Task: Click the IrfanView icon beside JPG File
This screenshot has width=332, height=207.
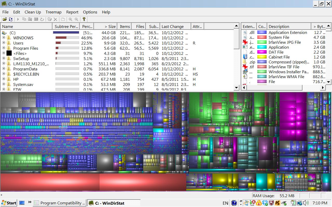Action: 245,42
